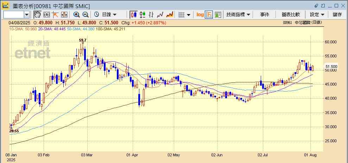Zoom in on the chart
Viewport: 348px width, 163px height.
tap(76, 15)
